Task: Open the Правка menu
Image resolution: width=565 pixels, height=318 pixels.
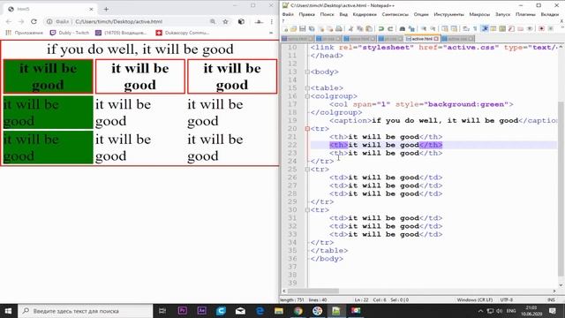Action: click(x=306, y=14)
